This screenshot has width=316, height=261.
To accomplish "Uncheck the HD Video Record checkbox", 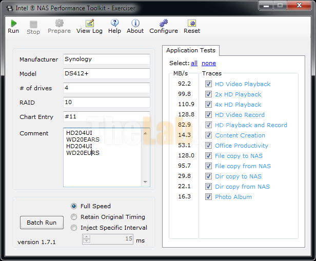I will click(208, 114).
